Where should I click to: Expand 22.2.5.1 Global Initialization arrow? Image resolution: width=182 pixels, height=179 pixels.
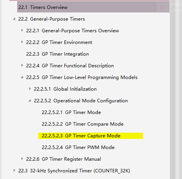point(30,89)
